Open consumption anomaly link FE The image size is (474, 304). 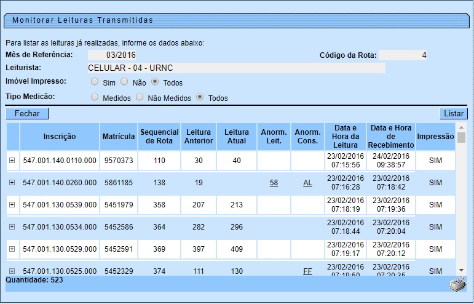tap(307, 271)
